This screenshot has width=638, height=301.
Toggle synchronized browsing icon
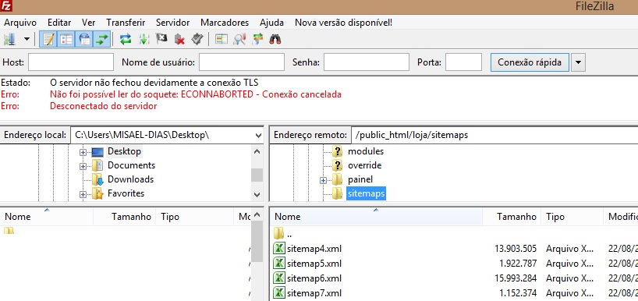(257, 40)
